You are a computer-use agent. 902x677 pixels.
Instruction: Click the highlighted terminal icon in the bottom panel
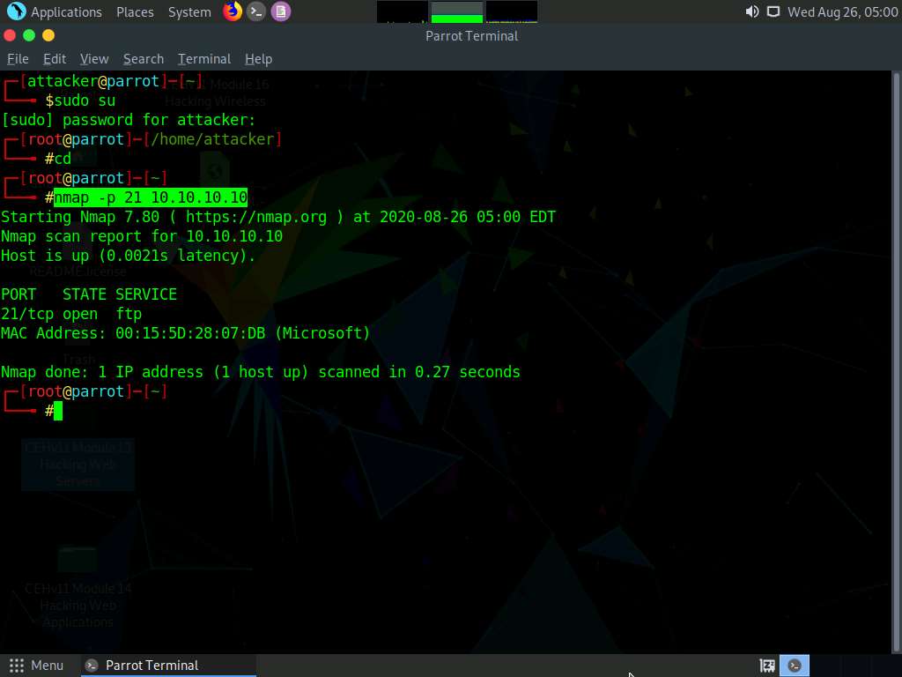tap(795, 666)
